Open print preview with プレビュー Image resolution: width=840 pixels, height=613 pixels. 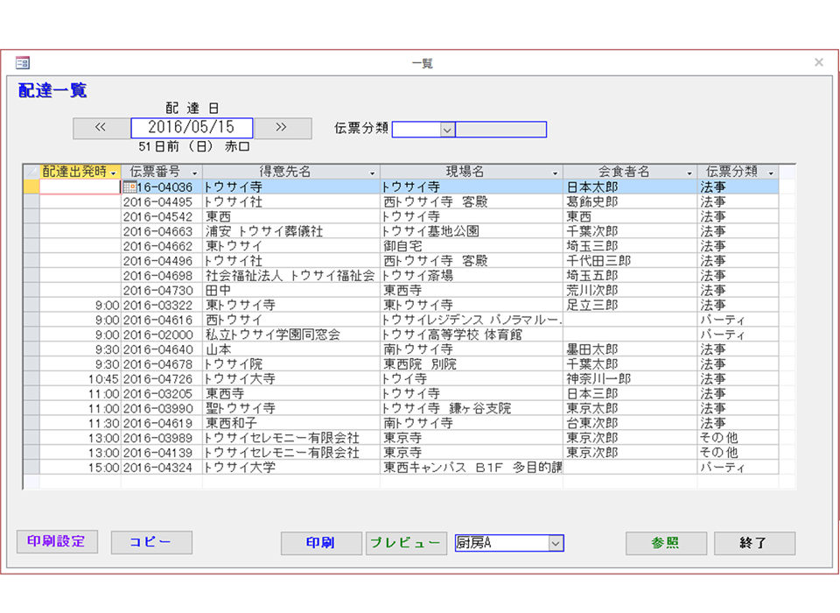(x=406, y=543)
